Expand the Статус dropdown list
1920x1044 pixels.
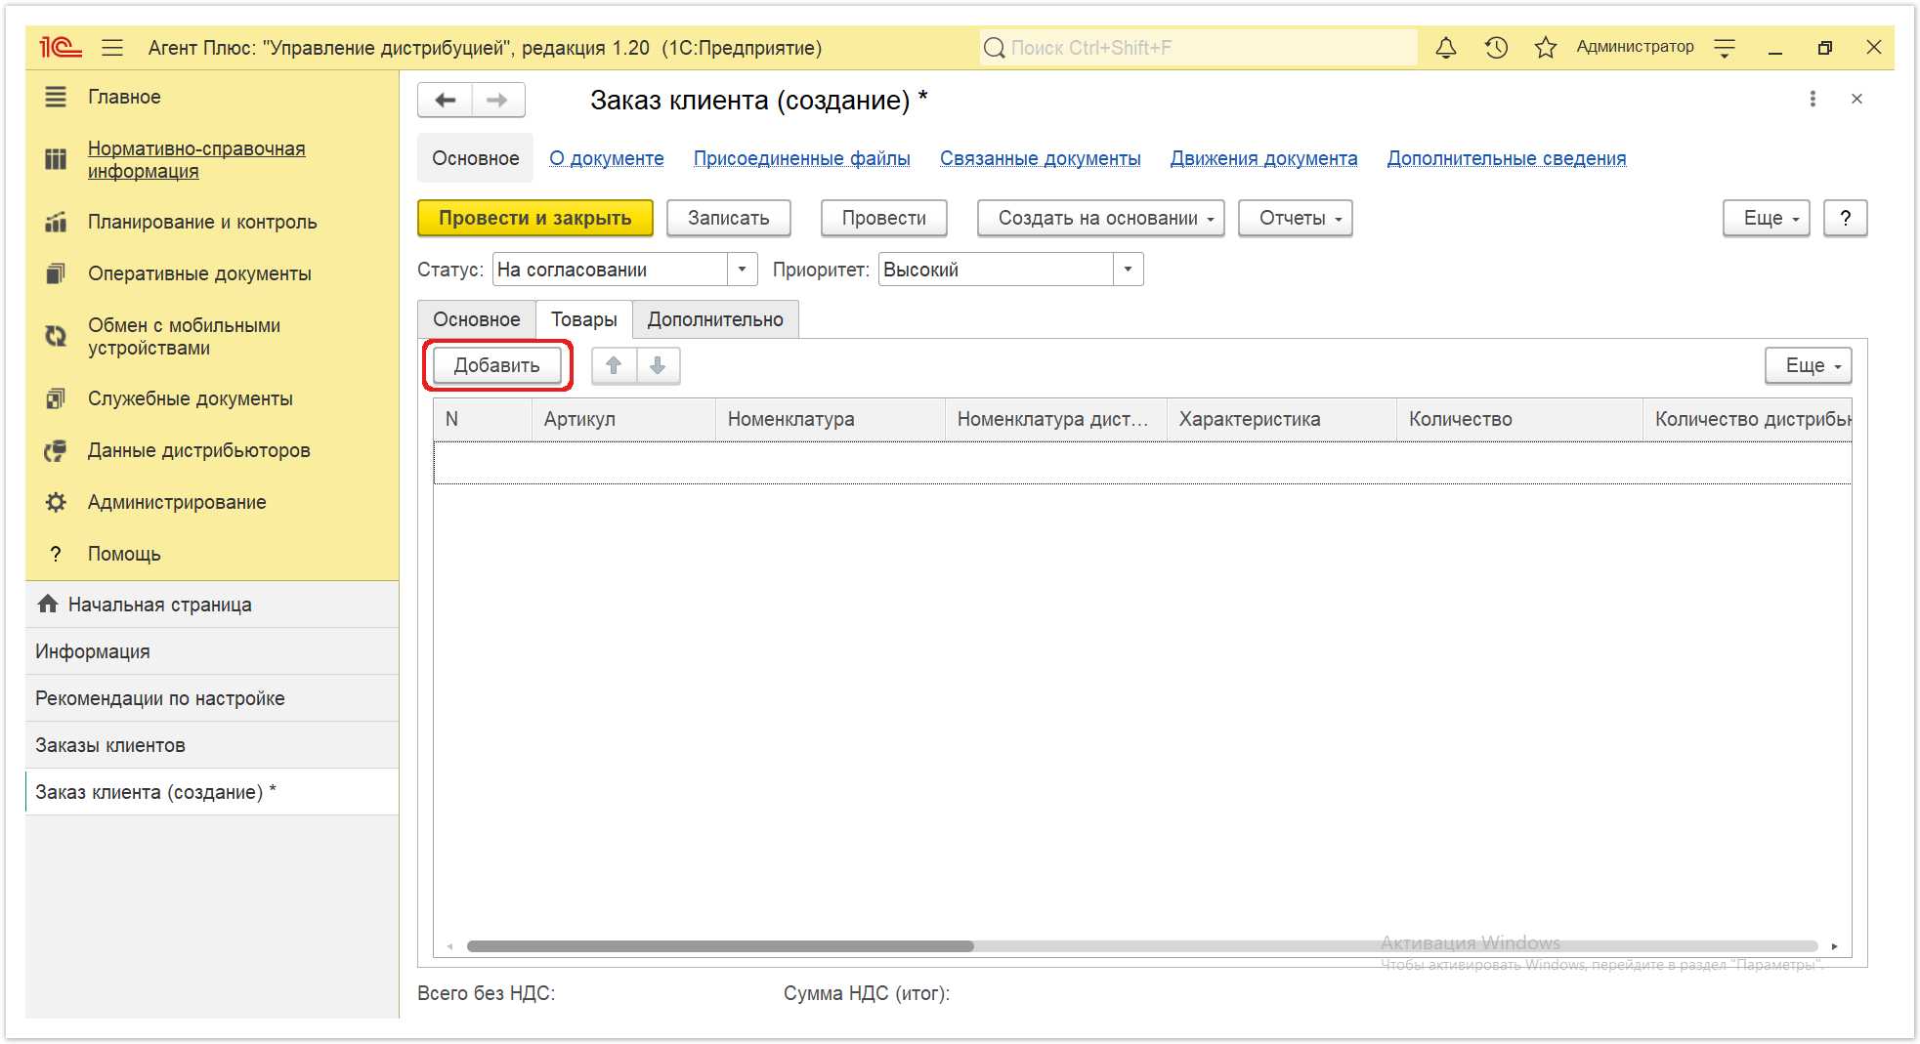pos(743,270)
